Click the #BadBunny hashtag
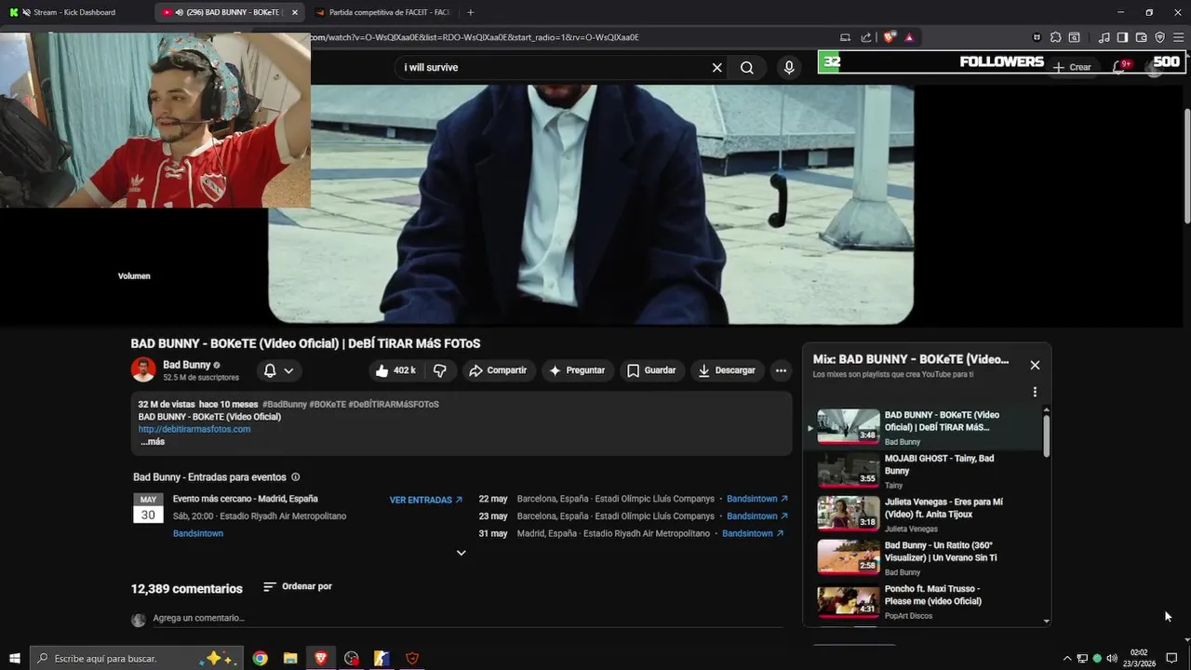The height and width of the screenshot is (670, 1191). (x=285, y=405)
